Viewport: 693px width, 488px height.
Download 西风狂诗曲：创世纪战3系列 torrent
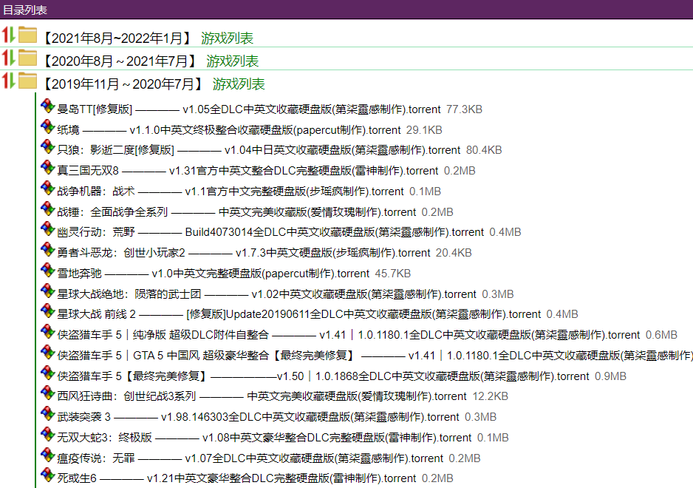click(x=262, y=396)
